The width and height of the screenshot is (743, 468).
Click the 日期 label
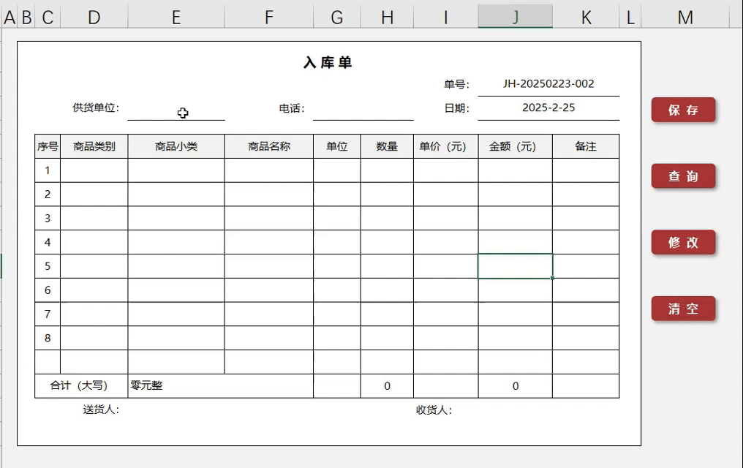point(456,108)
